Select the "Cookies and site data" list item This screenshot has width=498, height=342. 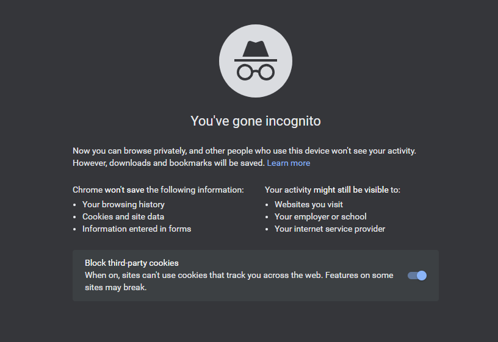123,216
